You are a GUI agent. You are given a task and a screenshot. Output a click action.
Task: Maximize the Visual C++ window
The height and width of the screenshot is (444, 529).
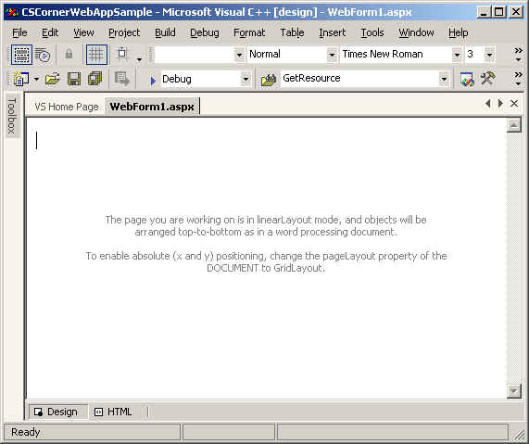499,12
